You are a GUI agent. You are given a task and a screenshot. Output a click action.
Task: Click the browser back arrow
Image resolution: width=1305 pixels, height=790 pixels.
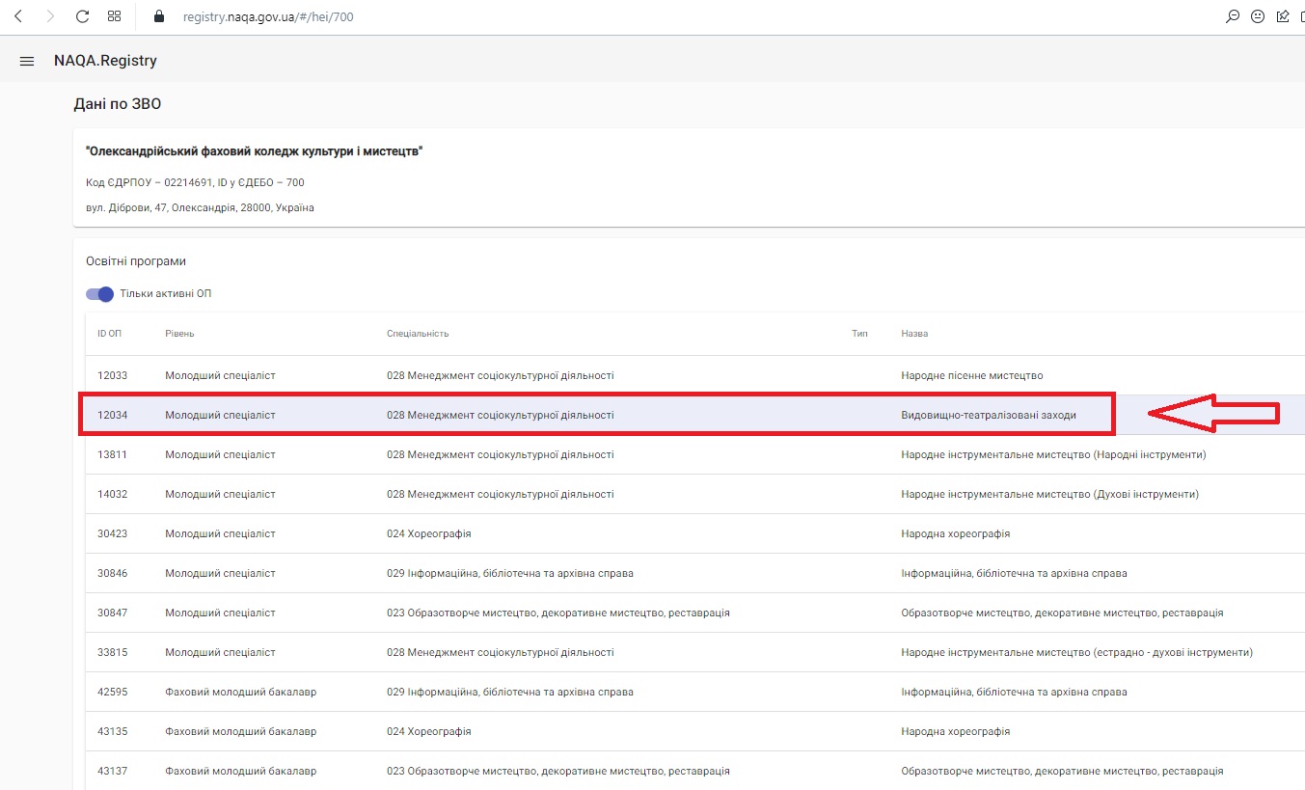[x=18, y=16]
